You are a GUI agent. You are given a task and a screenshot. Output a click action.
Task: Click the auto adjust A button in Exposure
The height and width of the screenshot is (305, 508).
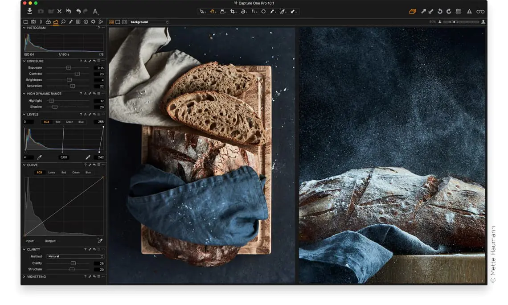pos(85,61)
